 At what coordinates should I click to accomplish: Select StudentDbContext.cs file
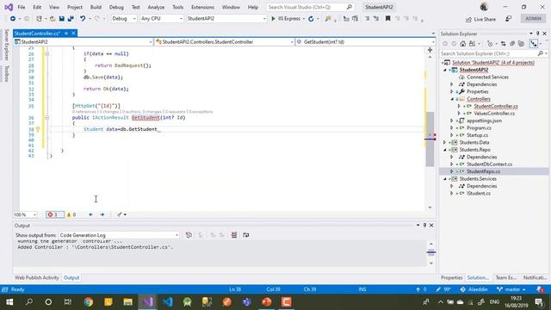(x=489, y=164)
